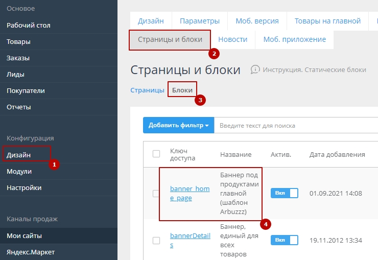Navigate to Заказы in the sidebar
This screenshot has height=260, width=378.
point(18,58)
